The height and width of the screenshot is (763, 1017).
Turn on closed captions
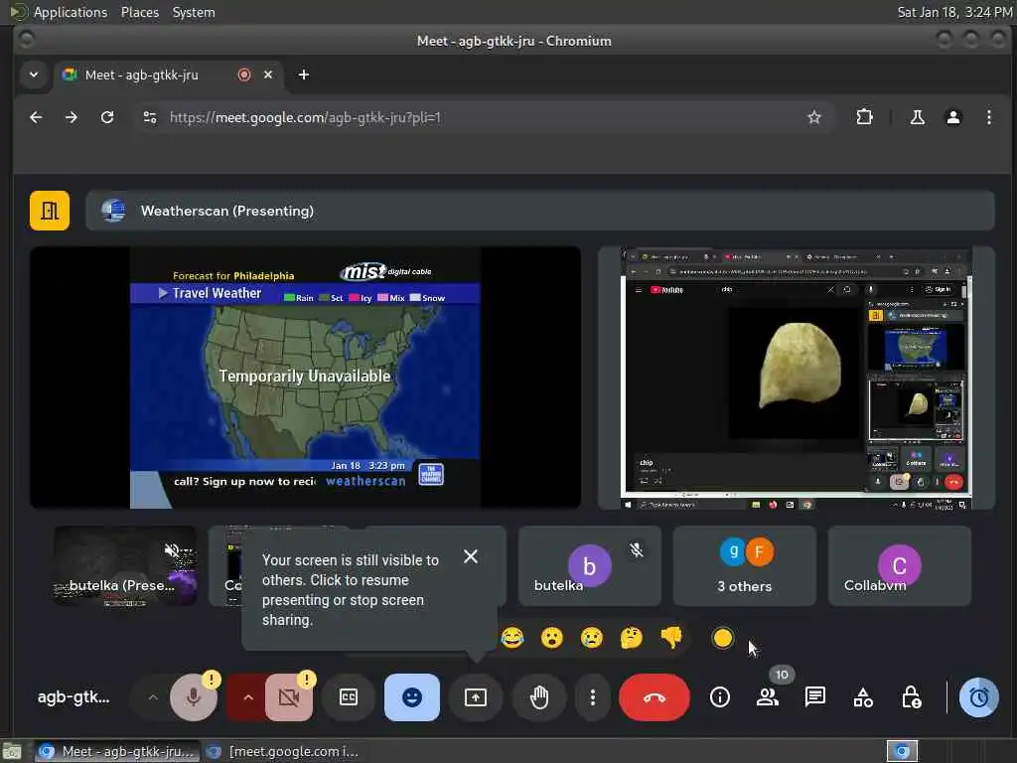(349, 697)
